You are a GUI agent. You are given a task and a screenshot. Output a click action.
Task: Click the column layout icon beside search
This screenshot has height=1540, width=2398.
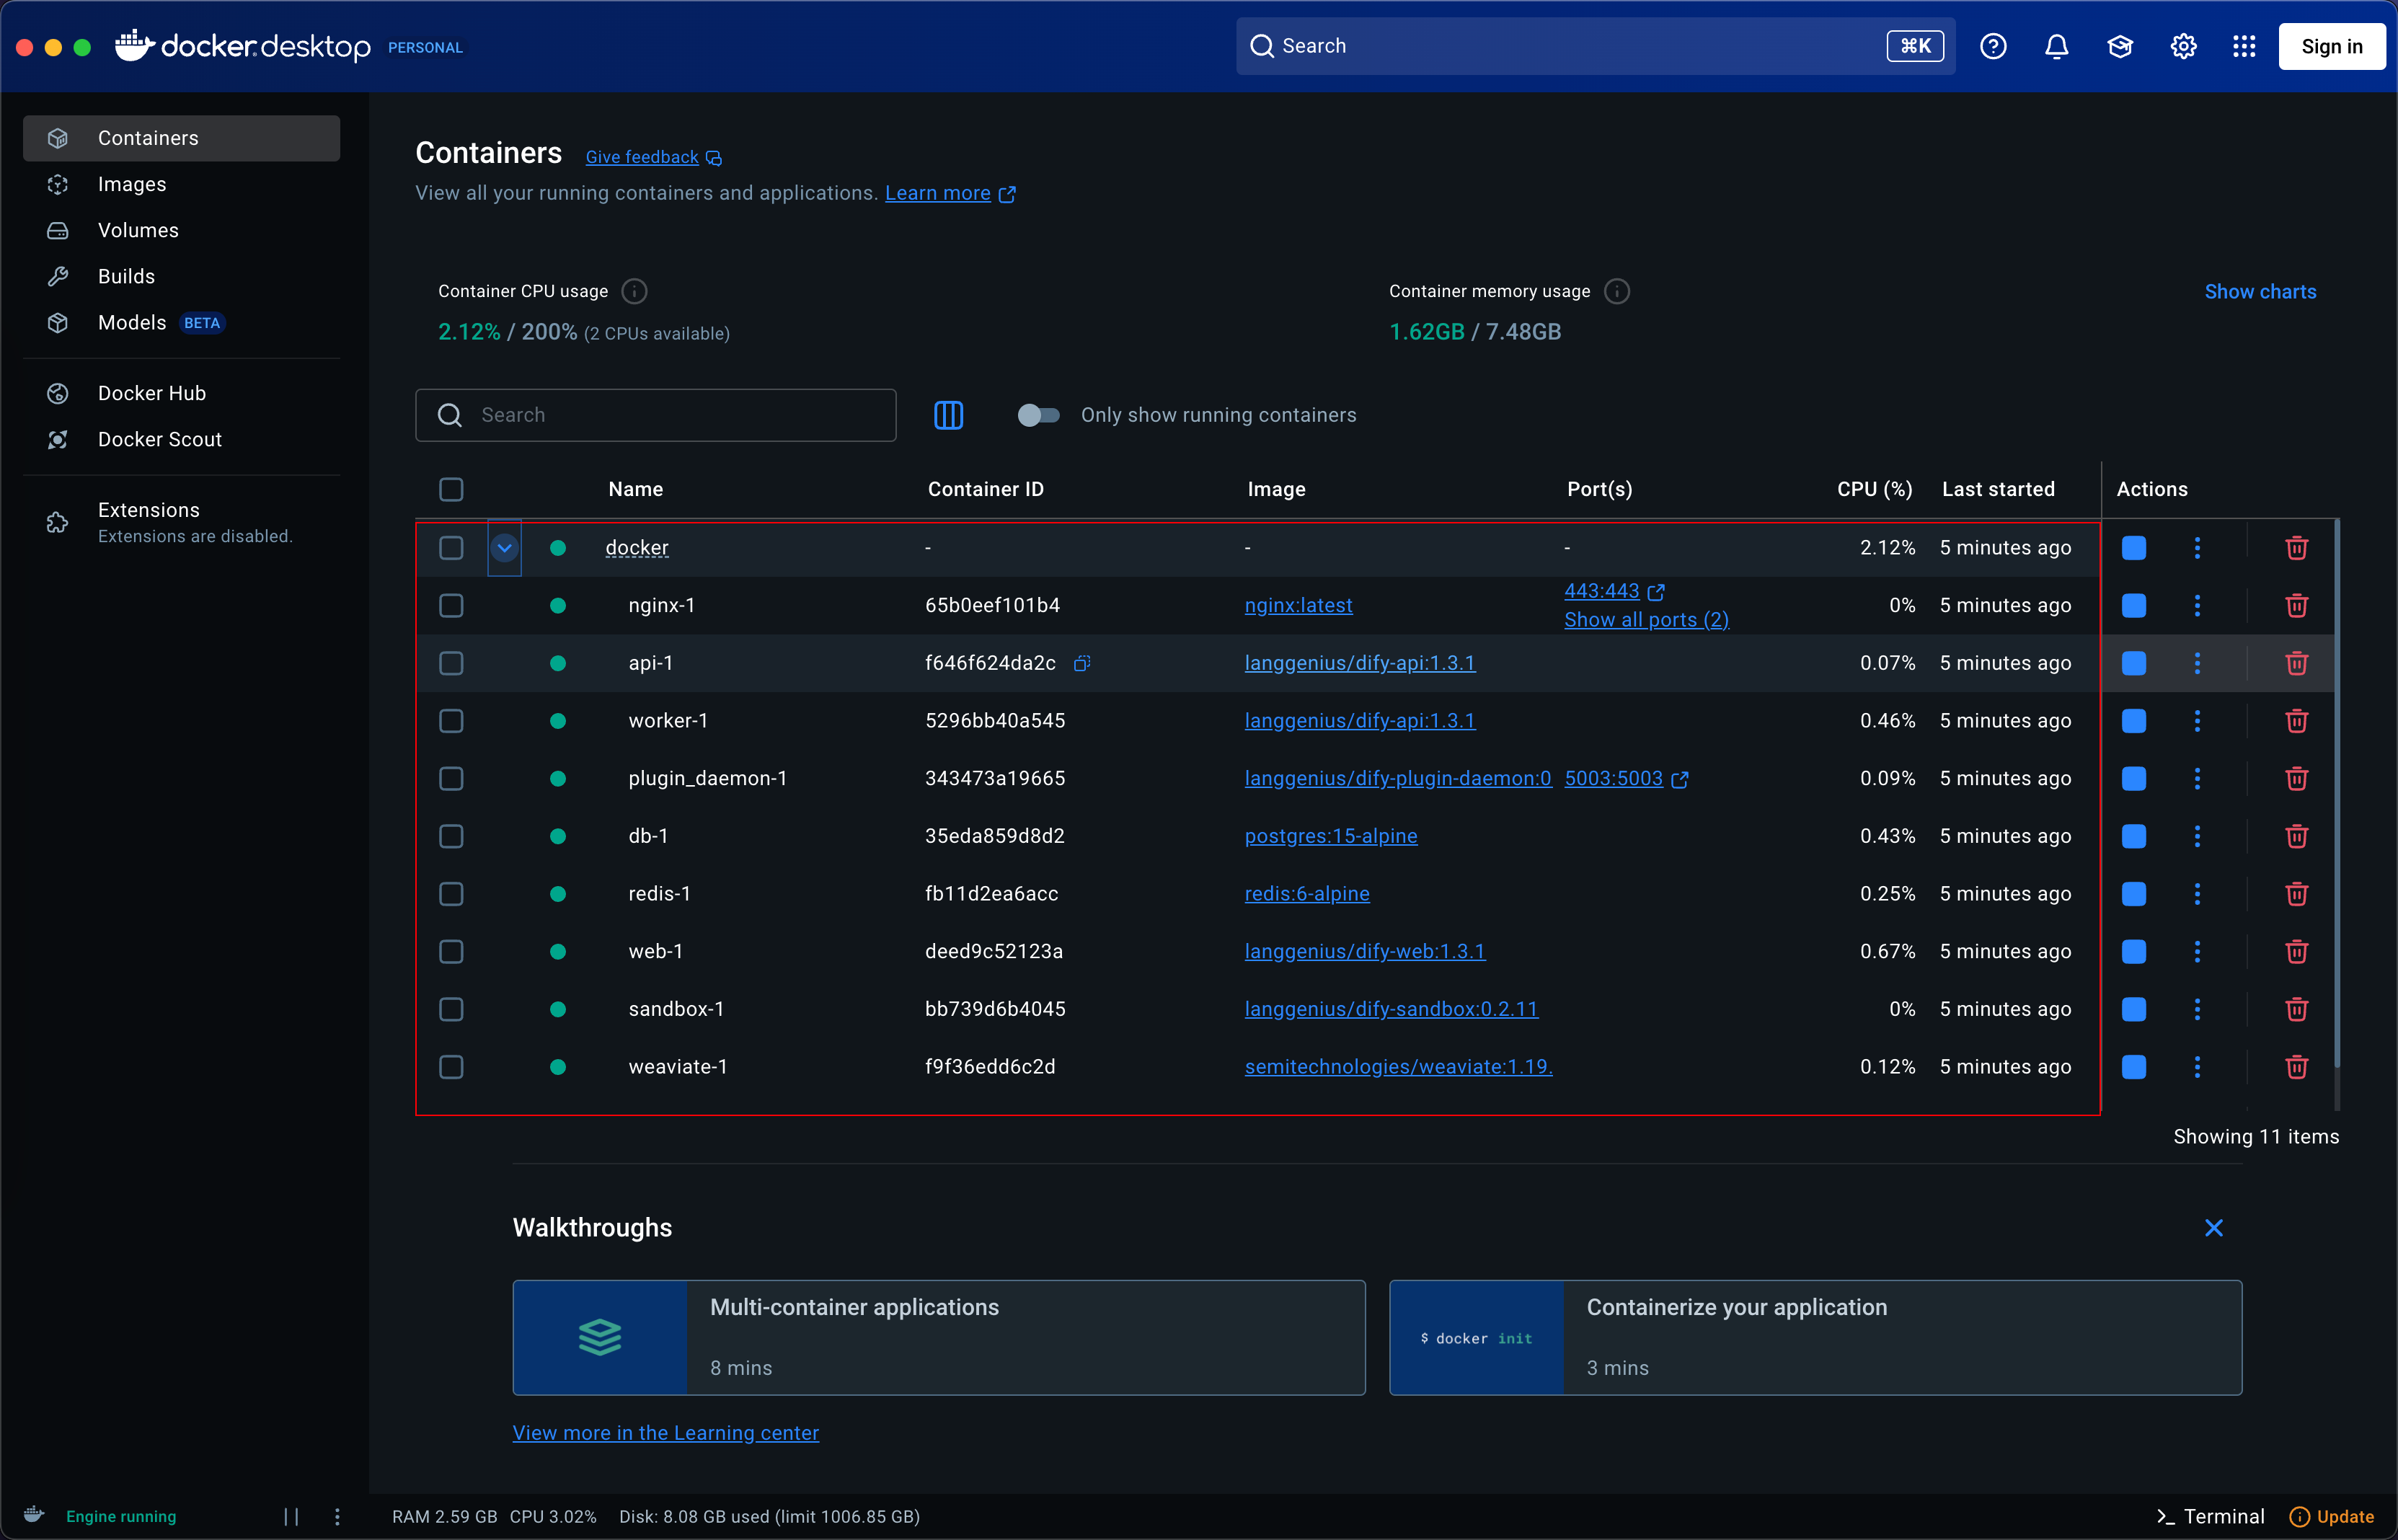(x=948, y=415)
